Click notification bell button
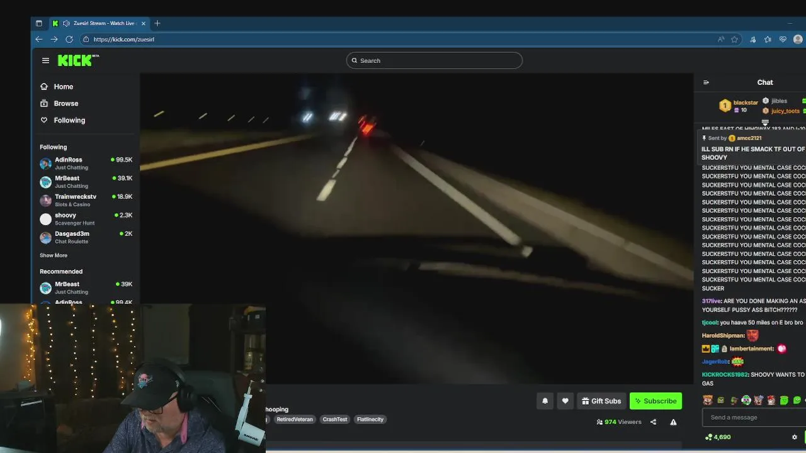 [545, 401]
